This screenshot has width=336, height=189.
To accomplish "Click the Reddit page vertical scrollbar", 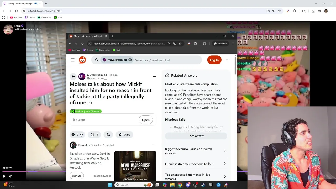I will click(x=235, y=65).
